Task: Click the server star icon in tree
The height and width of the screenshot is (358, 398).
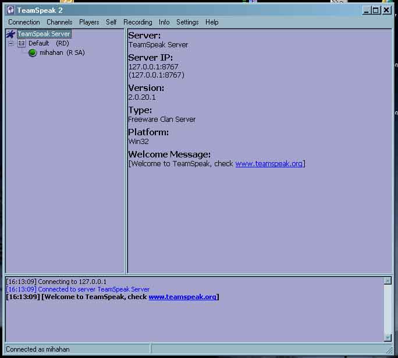Action: pyautogui.click(x=11, y=34)
